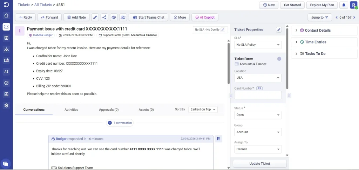Open Contacts icon in sidebar

pos(6,38)
